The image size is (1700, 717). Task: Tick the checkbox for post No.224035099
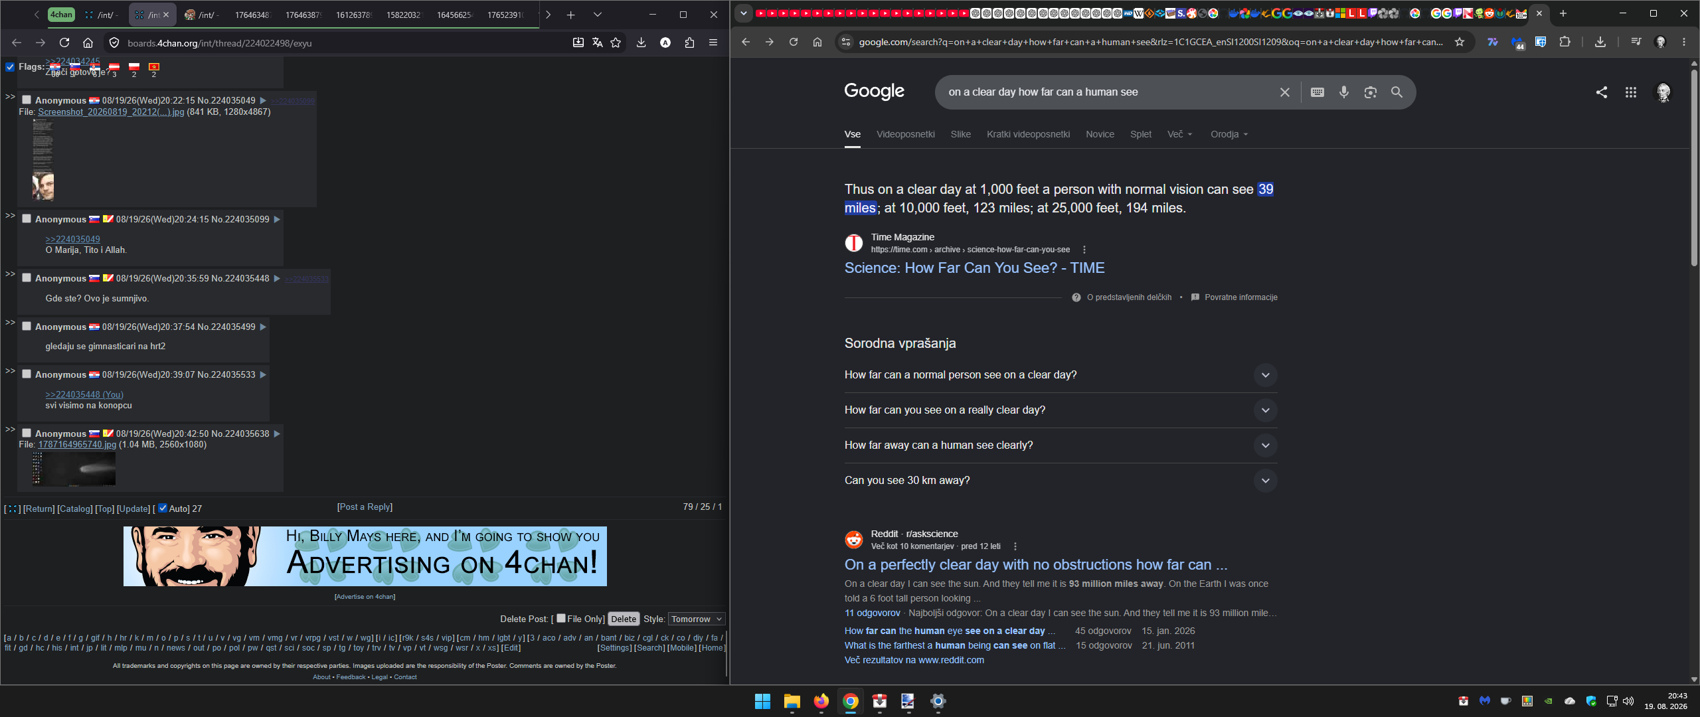[x=27, y=218]
